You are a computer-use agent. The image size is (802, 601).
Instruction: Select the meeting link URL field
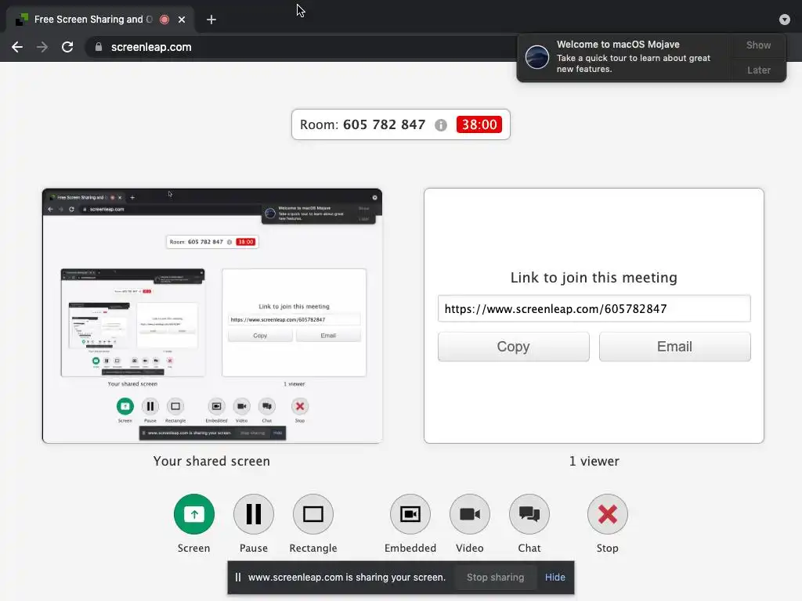pyautogui.click(x=594, y=308)
